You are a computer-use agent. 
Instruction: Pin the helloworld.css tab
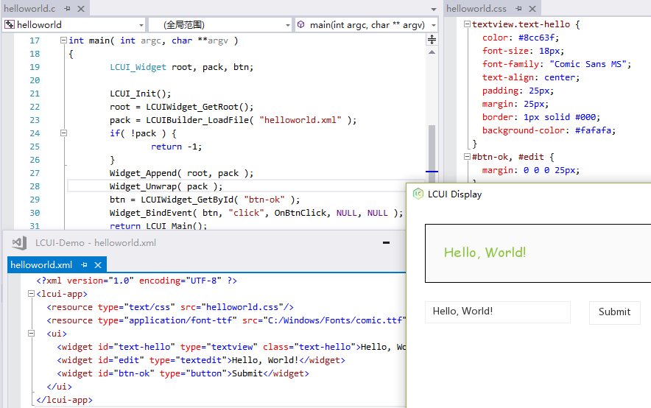(x=518, y=8)
